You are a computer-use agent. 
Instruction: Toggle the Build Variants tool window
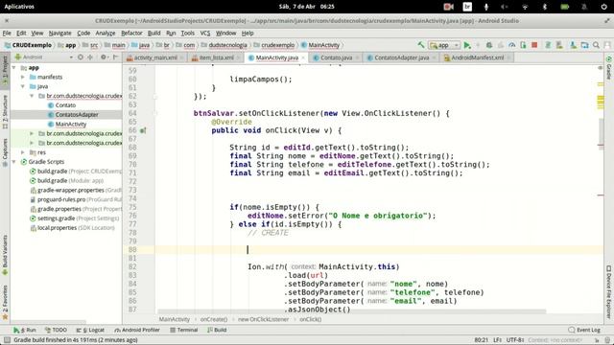[5, 254]
